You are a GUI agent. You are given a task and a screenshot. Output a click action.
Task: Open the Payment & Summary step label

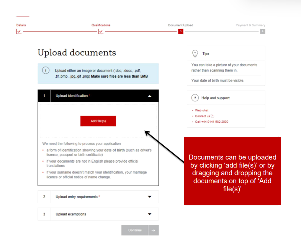pyautogui.click(x=250, y=25)
